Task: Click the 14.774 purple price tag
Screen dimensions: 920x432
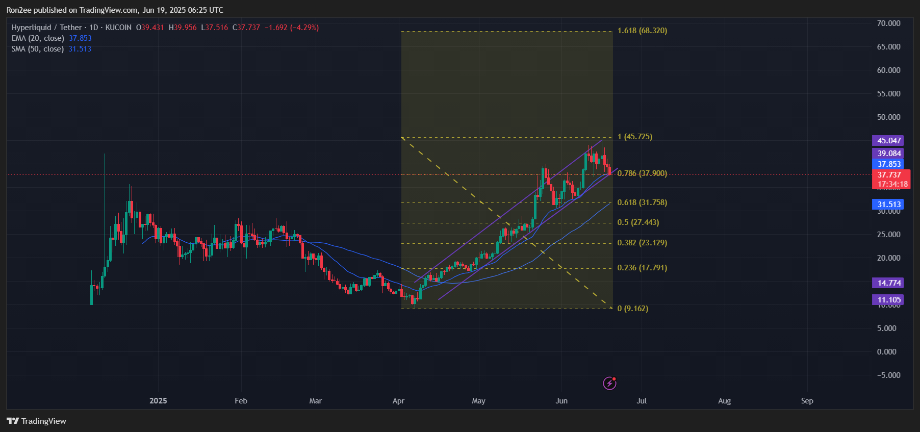Action: click(x=888, y=283)
